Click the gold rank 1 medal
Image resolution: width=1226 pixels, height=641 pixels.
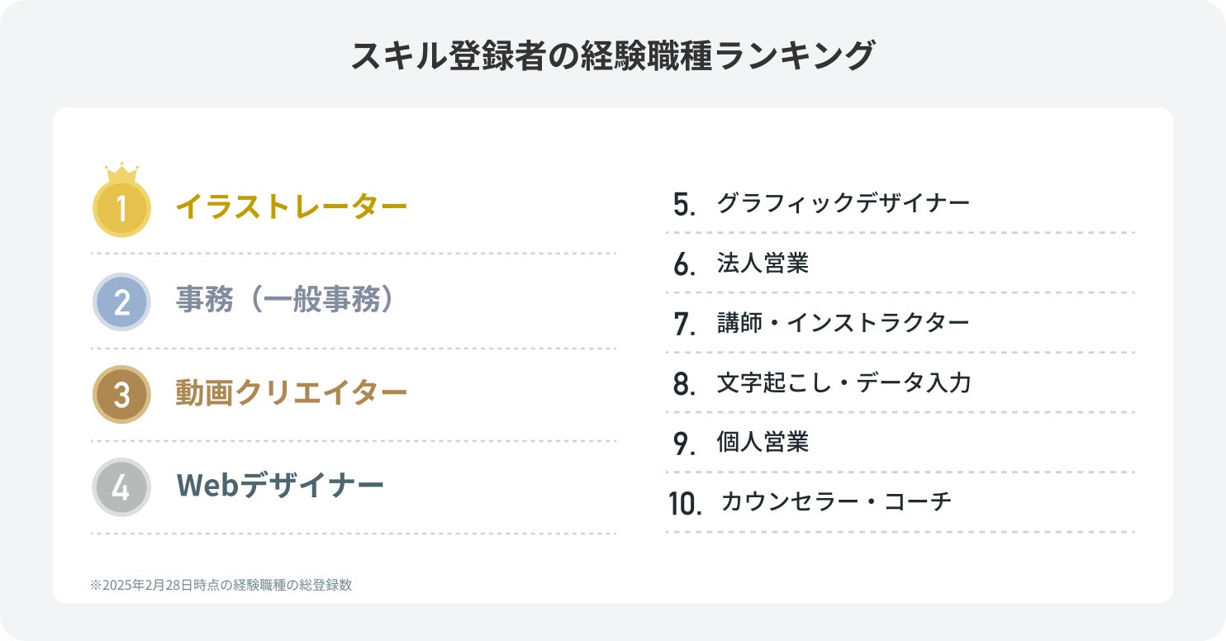coord(121,208)
